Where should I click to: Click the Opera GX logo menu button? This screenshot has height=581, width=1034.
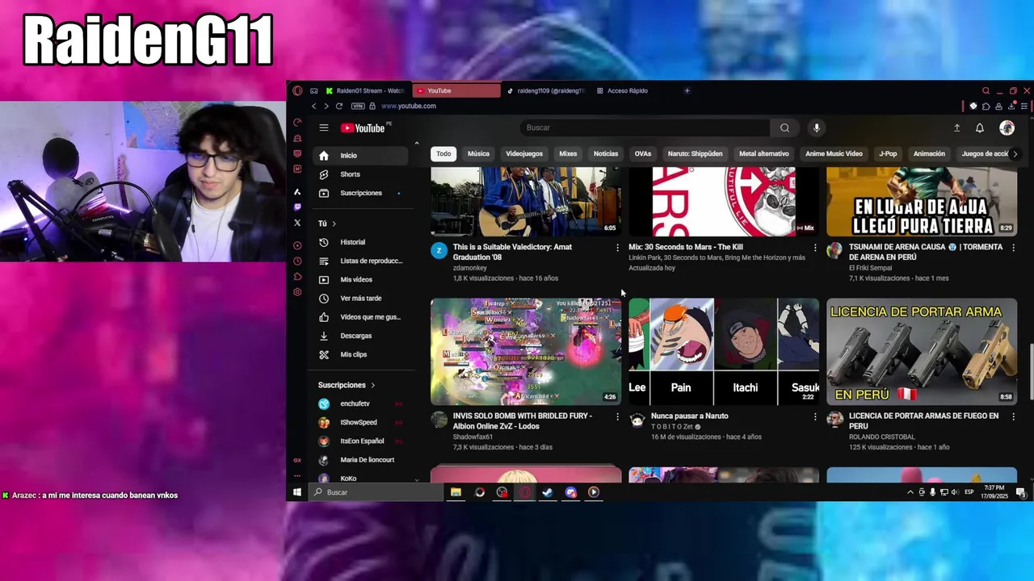pyautogui.click(x=297, y=90)
